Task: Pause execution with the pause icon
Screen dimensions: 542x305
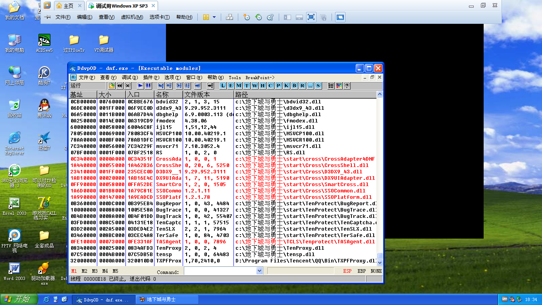Action: click(148, 85)
